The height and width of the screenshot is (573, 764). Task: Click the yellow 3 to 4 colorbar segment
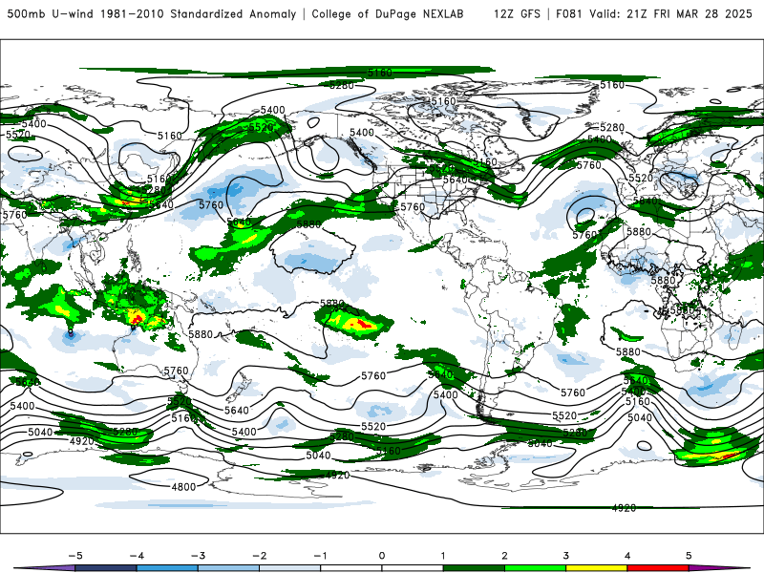tap(596, 568)
